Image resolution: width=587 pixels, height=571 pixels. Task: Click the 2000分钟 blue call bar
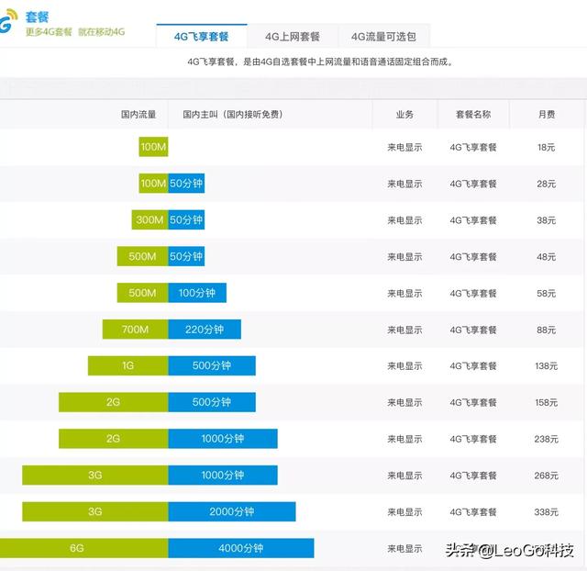232,512
